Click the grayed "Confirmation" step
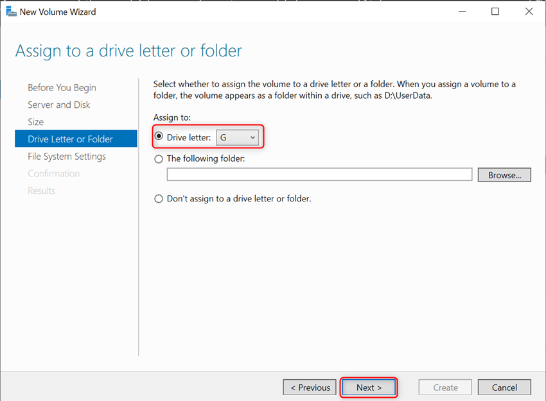This screenshot has height=401, width=546. (x=54, y=173)
